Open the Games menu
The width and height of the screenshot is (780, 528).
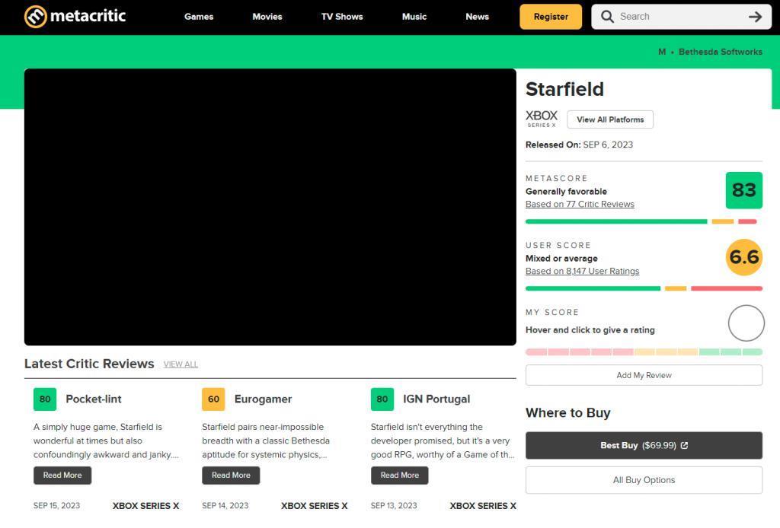pyautogui.click(x=199, y=17)
